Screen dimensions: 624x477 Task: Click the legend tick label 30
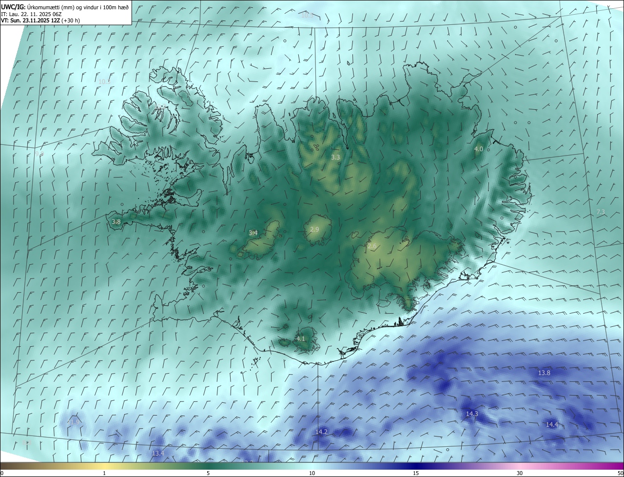click(x=520, y=473)
